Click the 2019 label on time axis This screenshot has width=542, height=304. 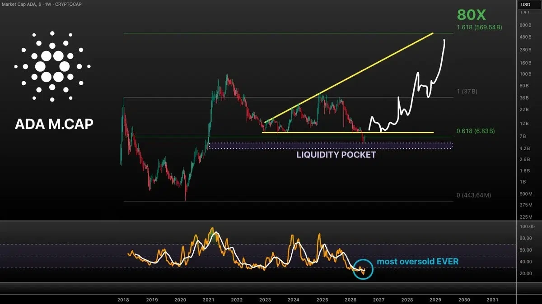pyautogui.click(x=152, y=299)
